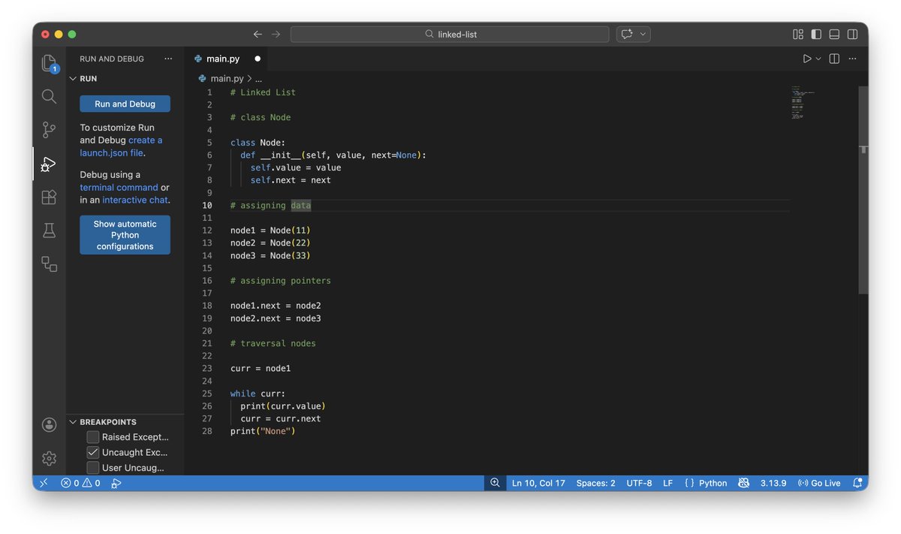Open notifications bell in status bar
Image resolution: width=901 pixels, height=534 pixels.
857,483
